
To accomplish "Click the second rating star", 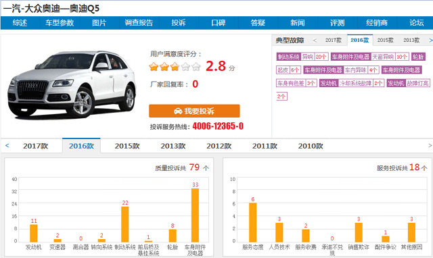I will pyautogui.click(x=164, y=67).
